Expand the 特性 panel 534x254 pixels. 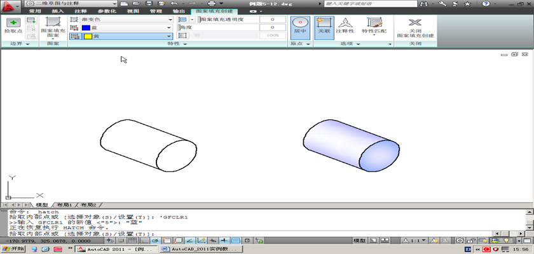177,44
